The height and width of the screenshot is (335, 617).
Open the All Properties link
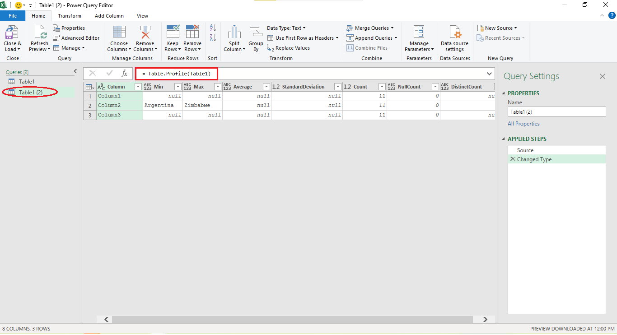pos(524,124)
